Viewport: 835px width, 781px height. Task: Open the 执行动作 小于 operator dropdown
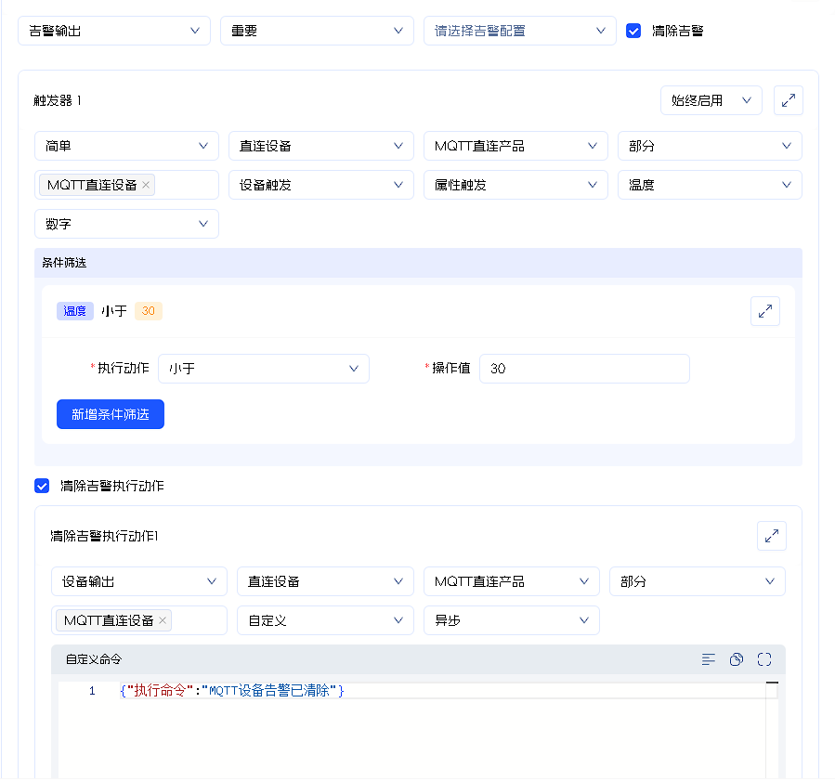point(263,369)
